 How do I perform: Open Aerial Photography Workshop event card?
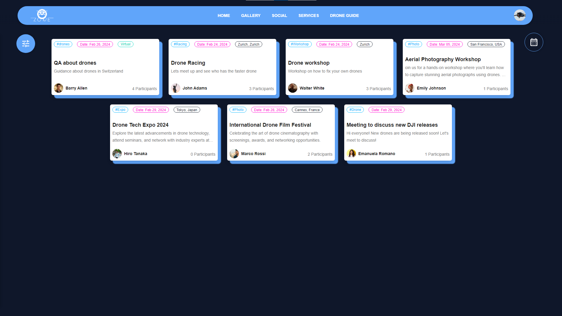(x=443, y=59)
